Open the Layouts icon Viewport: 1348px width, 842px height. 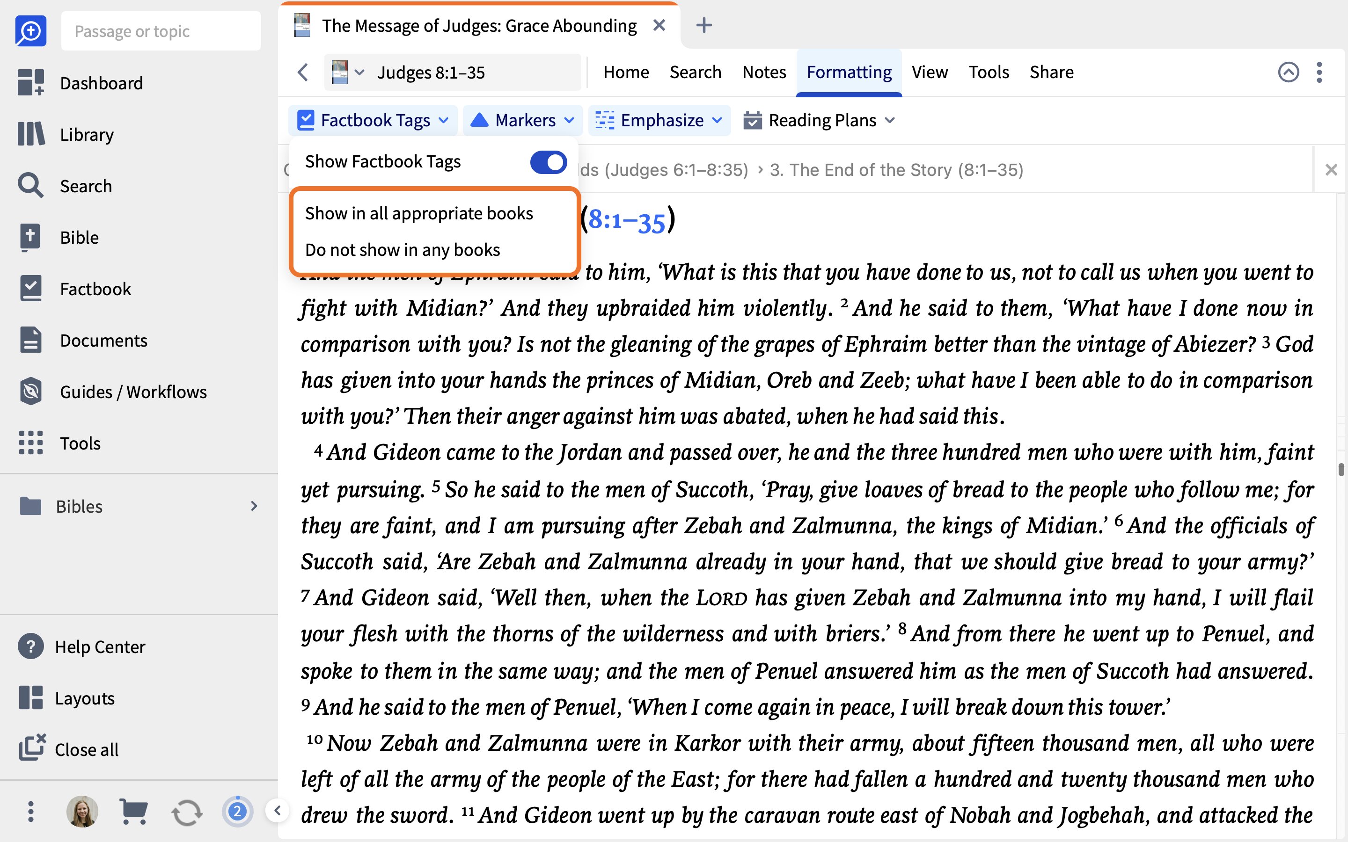[x=30, y=698]
